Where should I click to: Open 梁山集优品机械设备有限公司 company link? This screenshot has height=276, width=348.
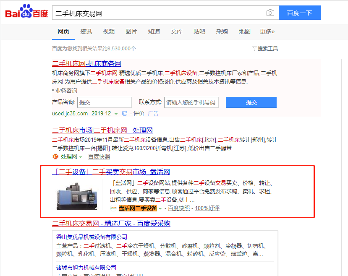pos(92,237)
